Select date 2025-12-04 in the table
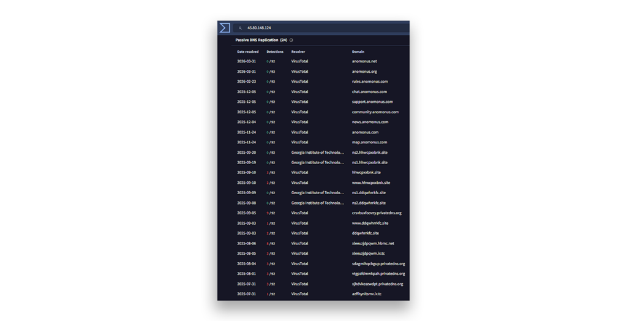The height and width of the screenshot is (321, 627). (x=246, y=122)
